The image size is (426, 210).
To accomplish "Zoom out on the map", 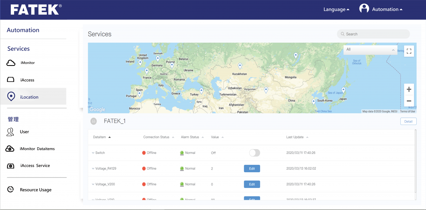I will [409, 101].
